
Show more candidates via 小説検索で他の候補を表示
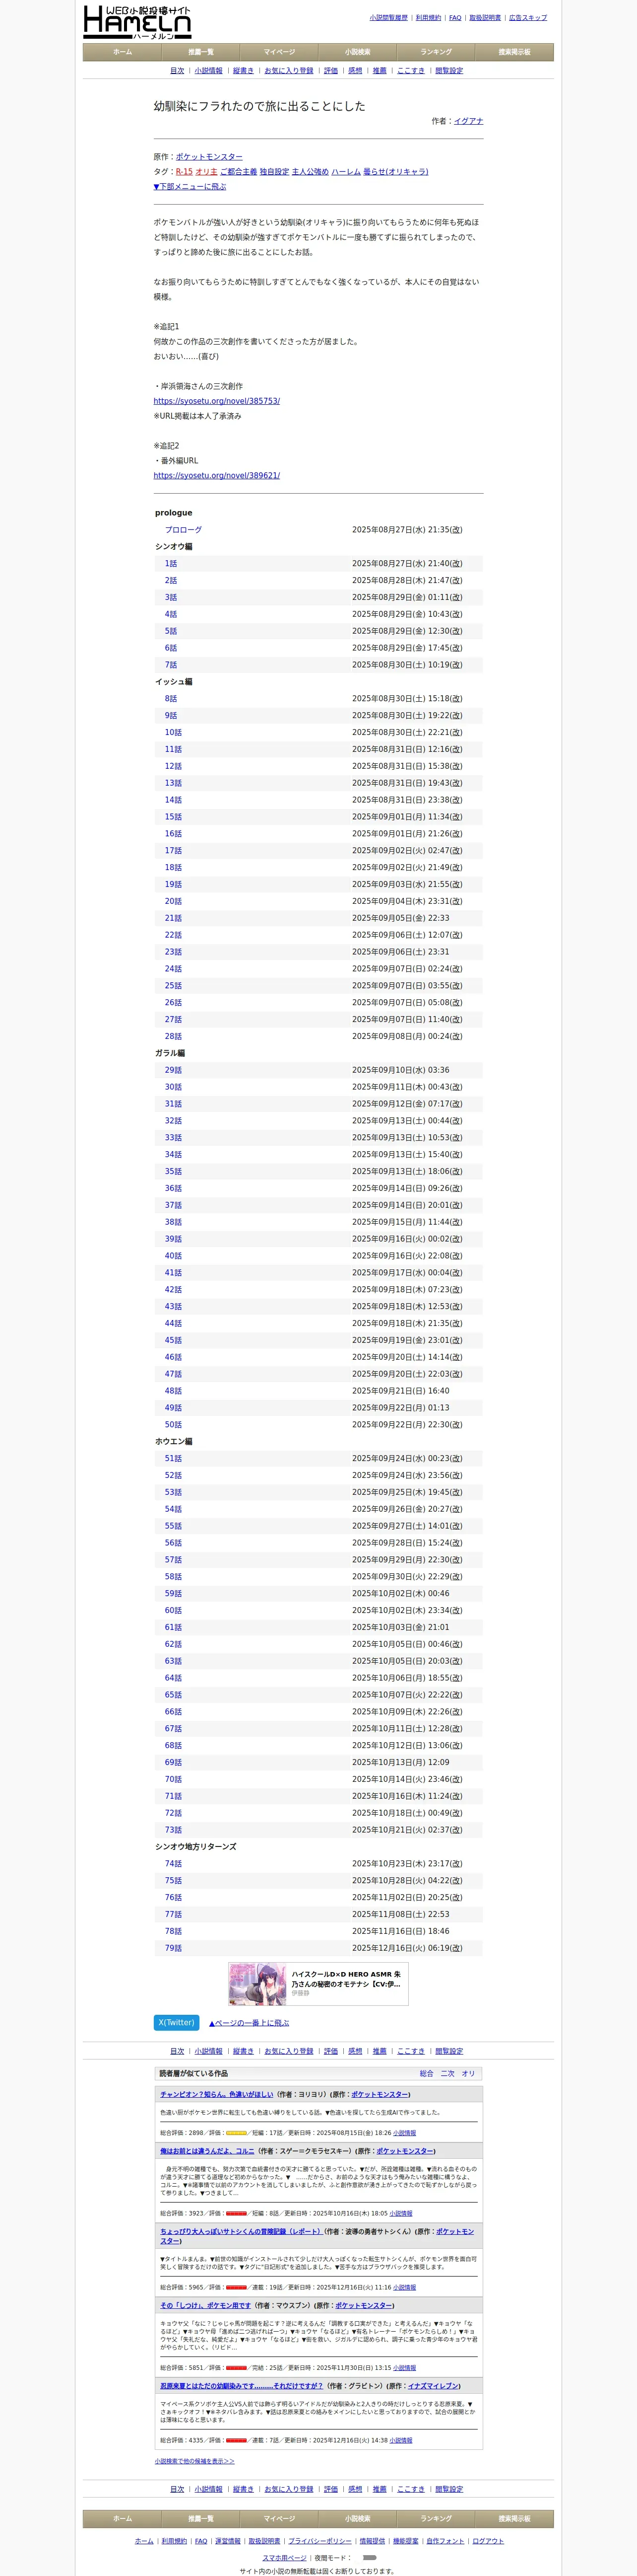(194, 2461)
